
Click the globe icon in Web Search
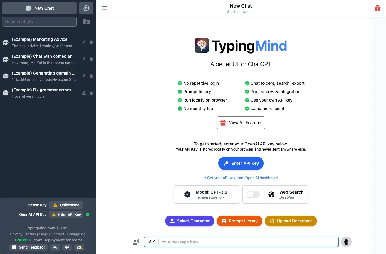271,194
